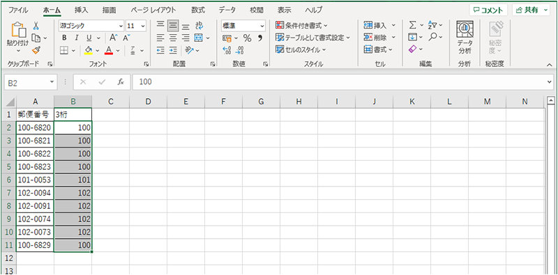Click the コメント comments button

[488, 10]
